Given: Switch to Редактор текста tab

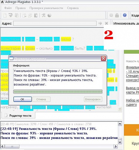Looking at the screenshot, I should coord(18,115).
